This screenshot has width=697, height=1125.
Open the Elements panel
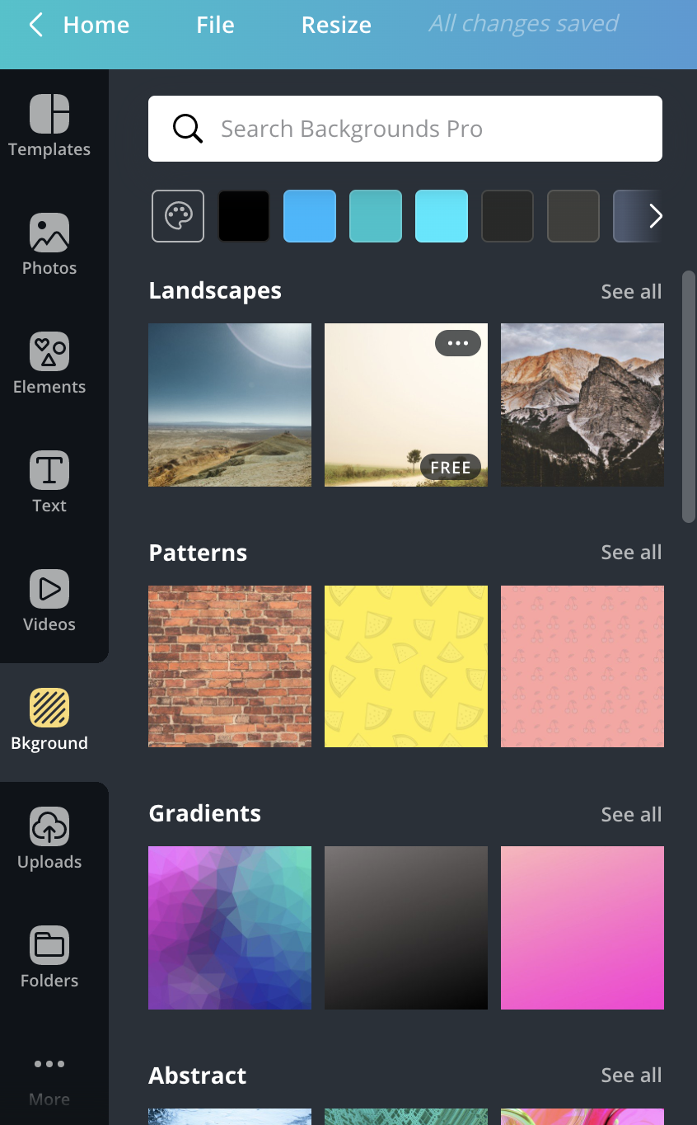[49, 361]
